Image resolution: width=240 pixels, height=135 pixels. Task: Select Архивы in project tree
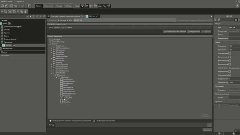(x=7, y=33)
